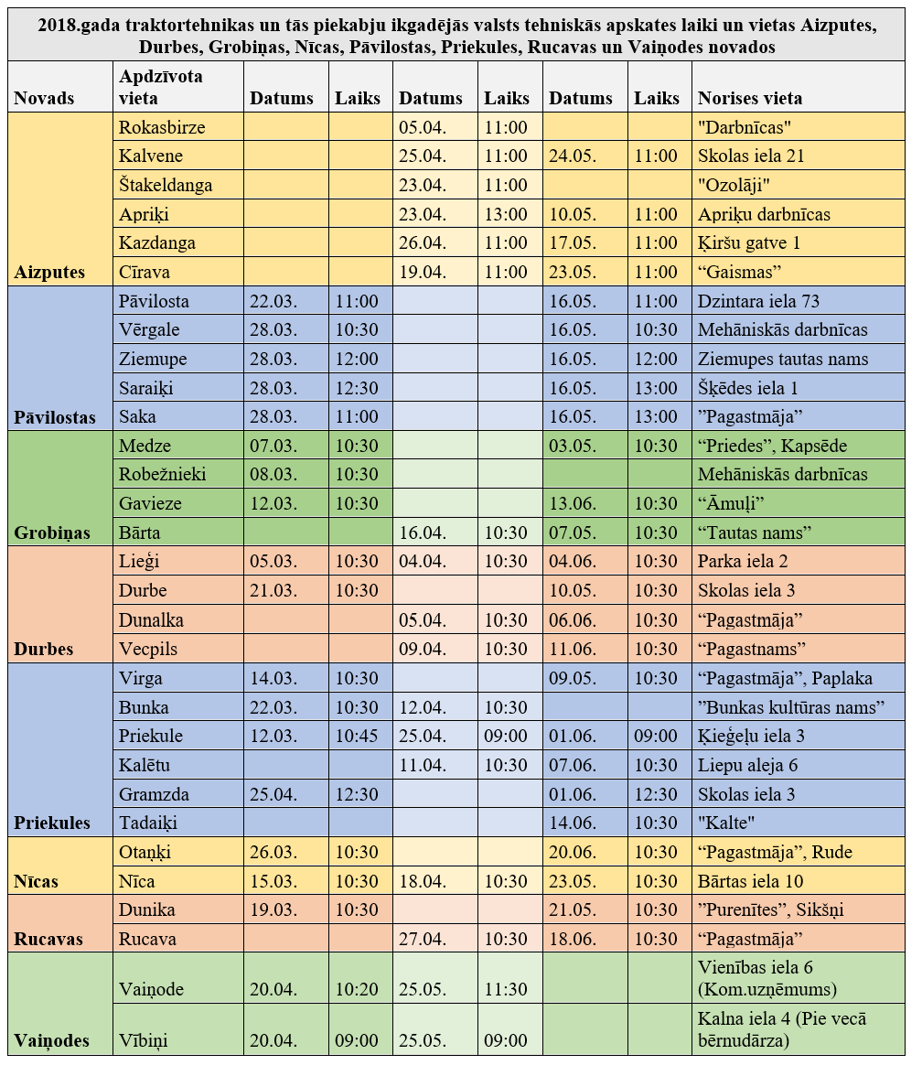Select the 10:45 time cell
Viewport: 922px width, 1076px height.
[357, 736]
